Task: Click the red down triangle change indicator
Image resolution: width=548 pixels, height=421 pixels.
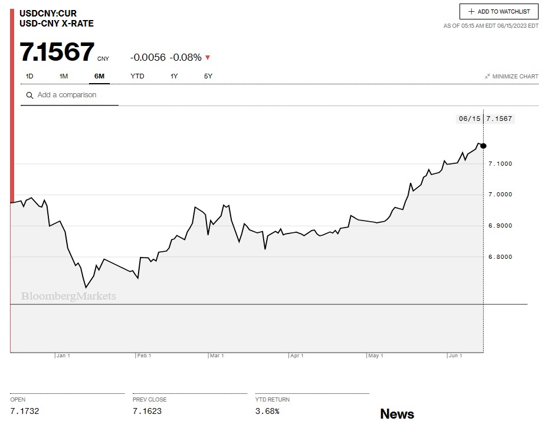Action: click(208, 58)
